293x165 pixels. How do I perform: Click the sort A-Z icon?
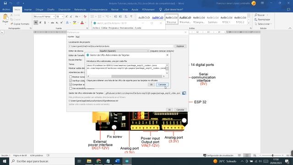126,16
